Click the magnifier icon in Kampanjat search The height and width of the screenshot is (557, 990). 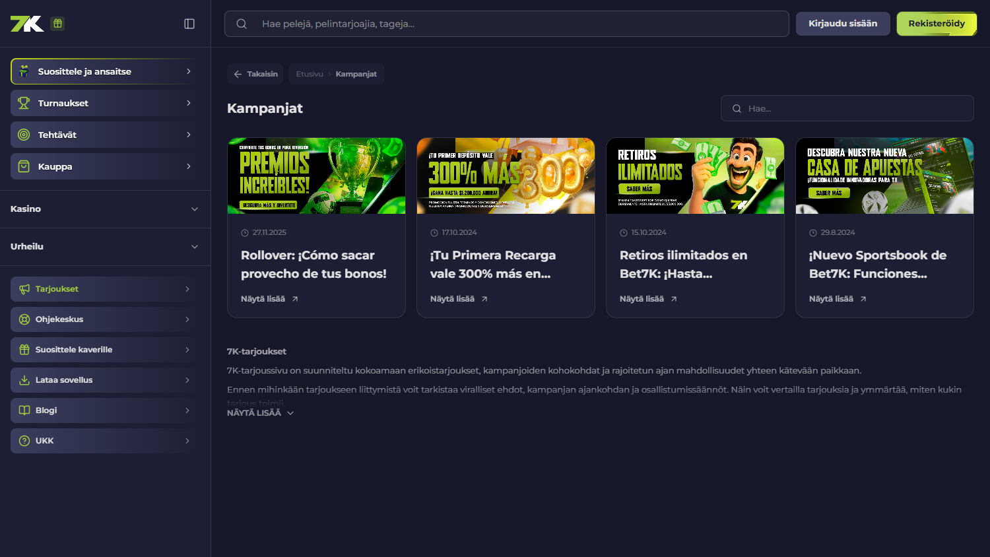737,108
